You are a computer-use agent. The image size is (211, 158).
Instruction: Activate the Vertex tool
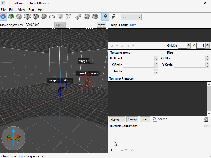click(x=27, y=17)
